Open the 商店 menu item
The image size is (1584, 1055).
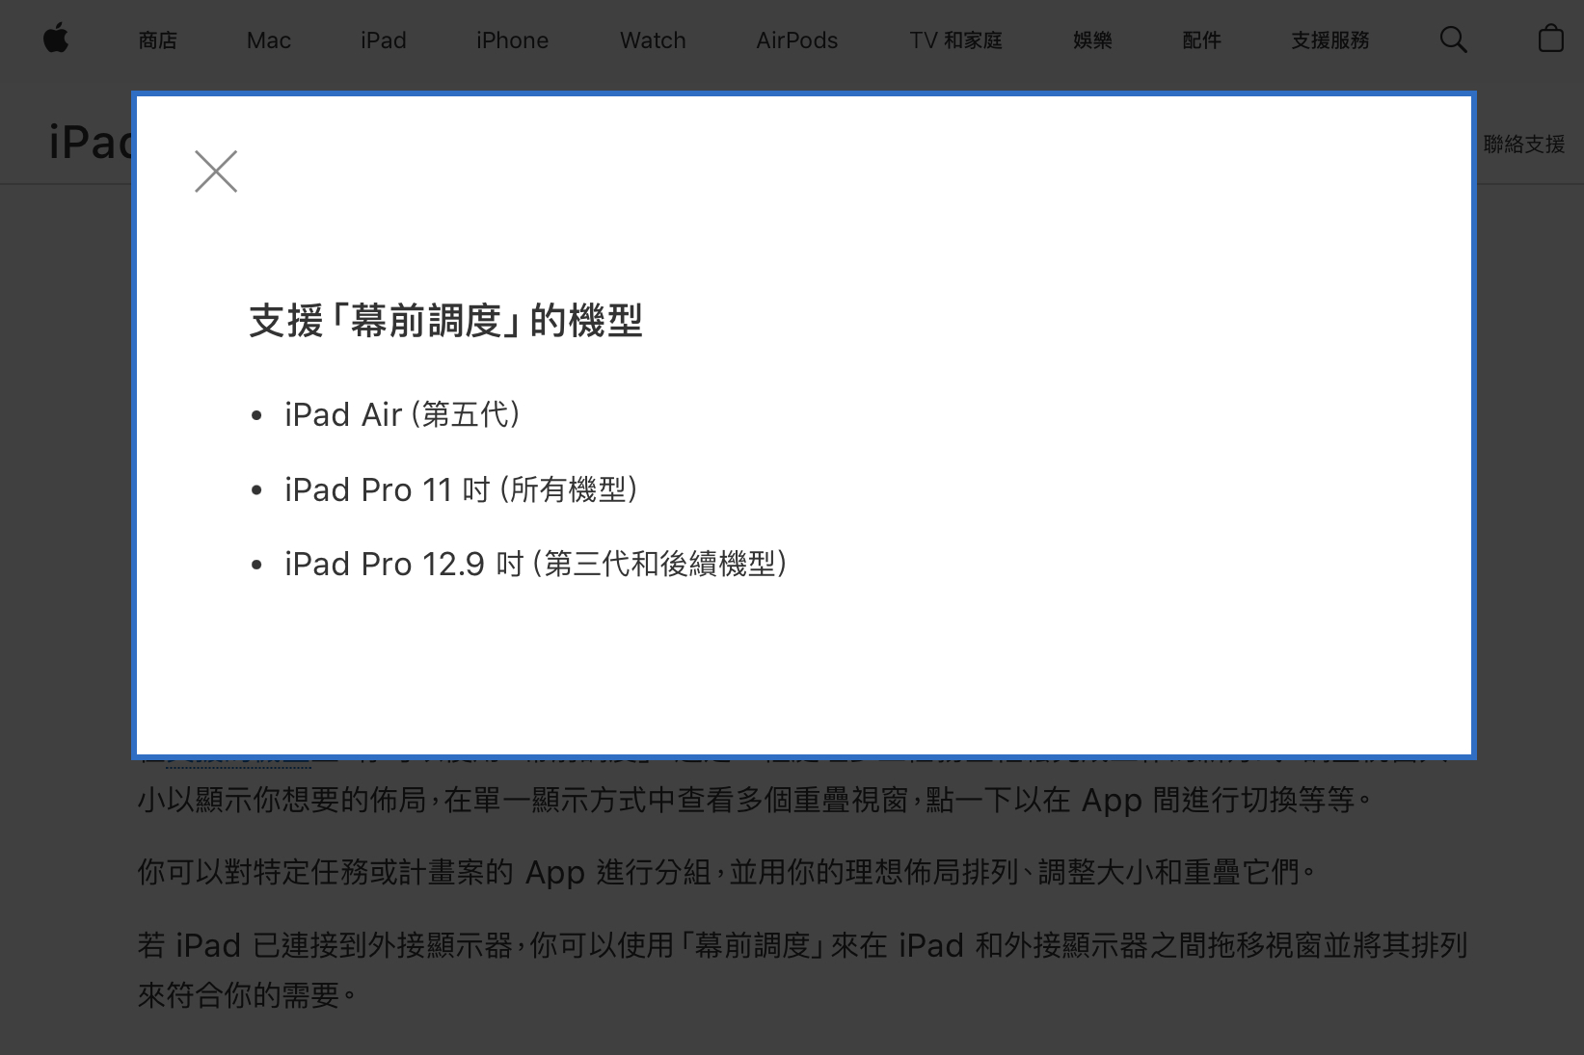[x=158, y=40]
